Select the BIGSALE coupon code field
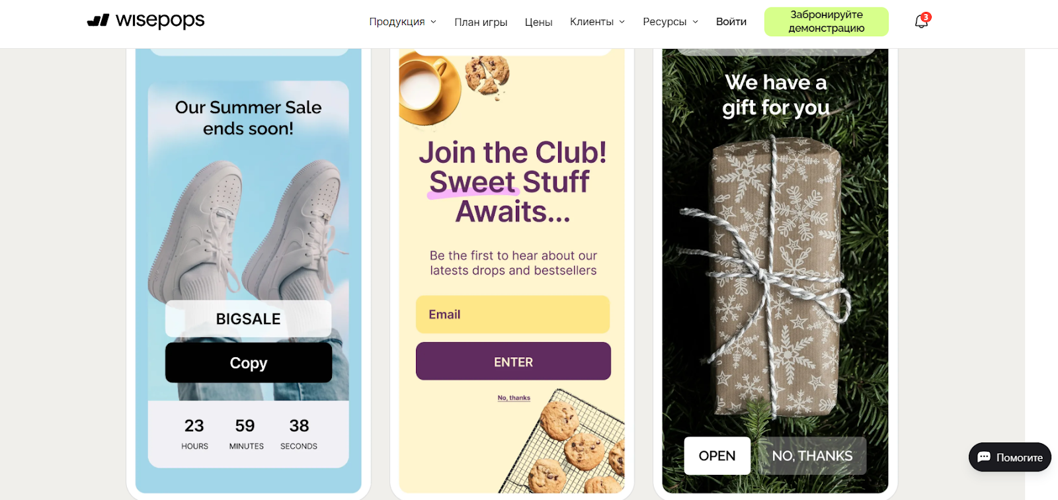This screenshot has width=1058, height=500. click(249, 319)
